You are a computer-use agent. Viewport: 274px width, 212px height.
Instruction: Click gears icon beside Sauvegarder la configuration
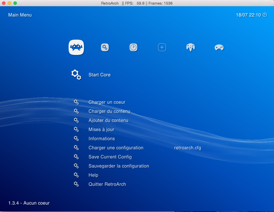coord(76,166)
